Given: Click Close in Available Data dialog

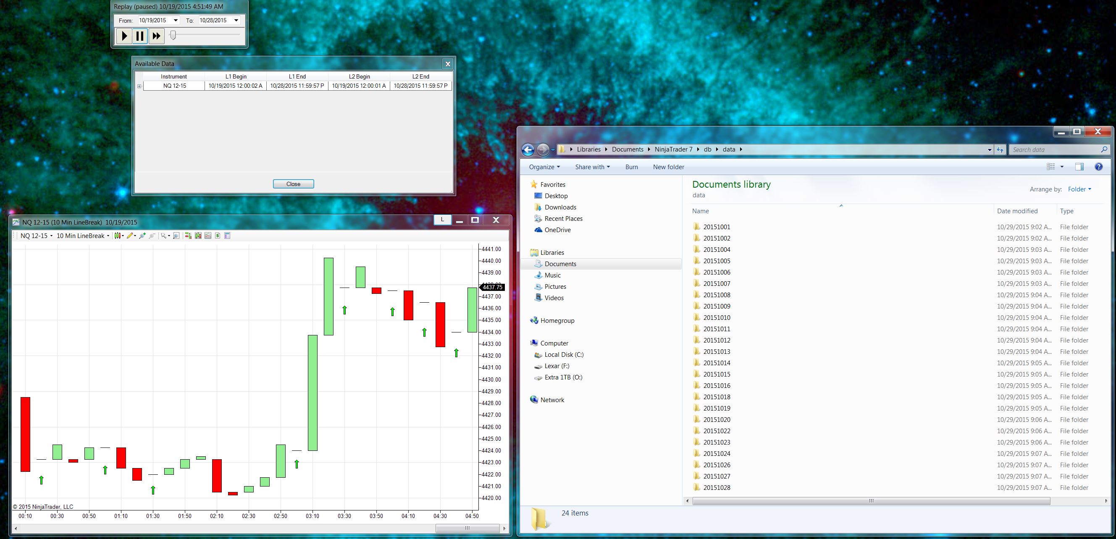Looking at the screenshot, I should (293, 184).
